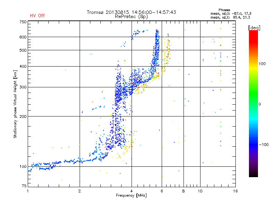This screenshot has height=208, width=277.
Task: Click the '6' frequency axis label
Action: (x=162, y=191)
